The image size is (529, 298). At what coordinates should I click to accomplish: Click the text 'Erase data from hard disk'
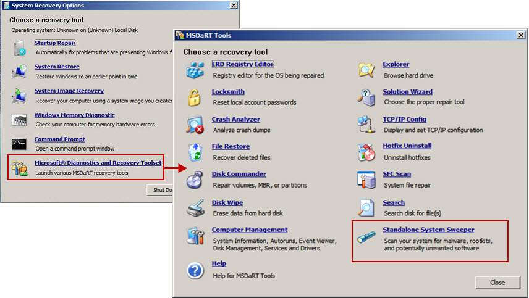coord(248,213)
